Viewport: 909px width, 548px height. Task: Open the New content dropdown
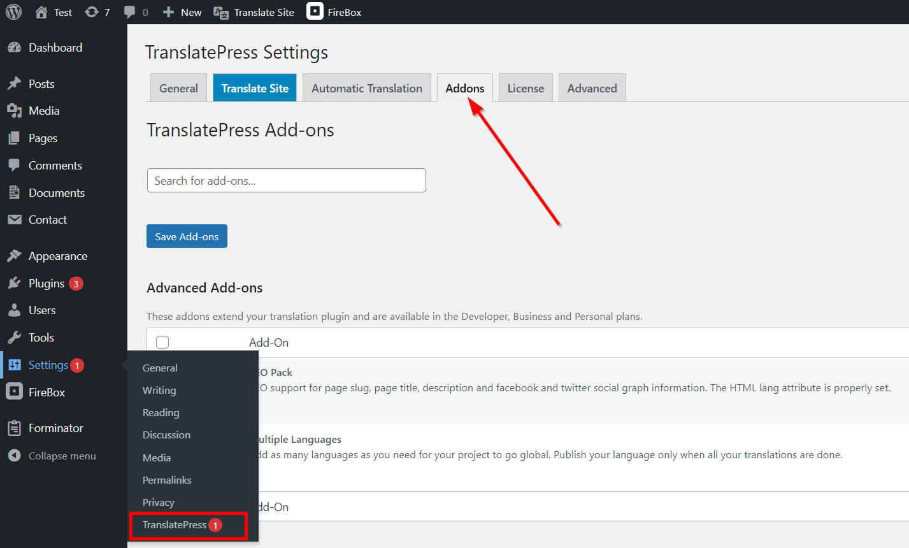pyautogui.click(x=182, y=12)
